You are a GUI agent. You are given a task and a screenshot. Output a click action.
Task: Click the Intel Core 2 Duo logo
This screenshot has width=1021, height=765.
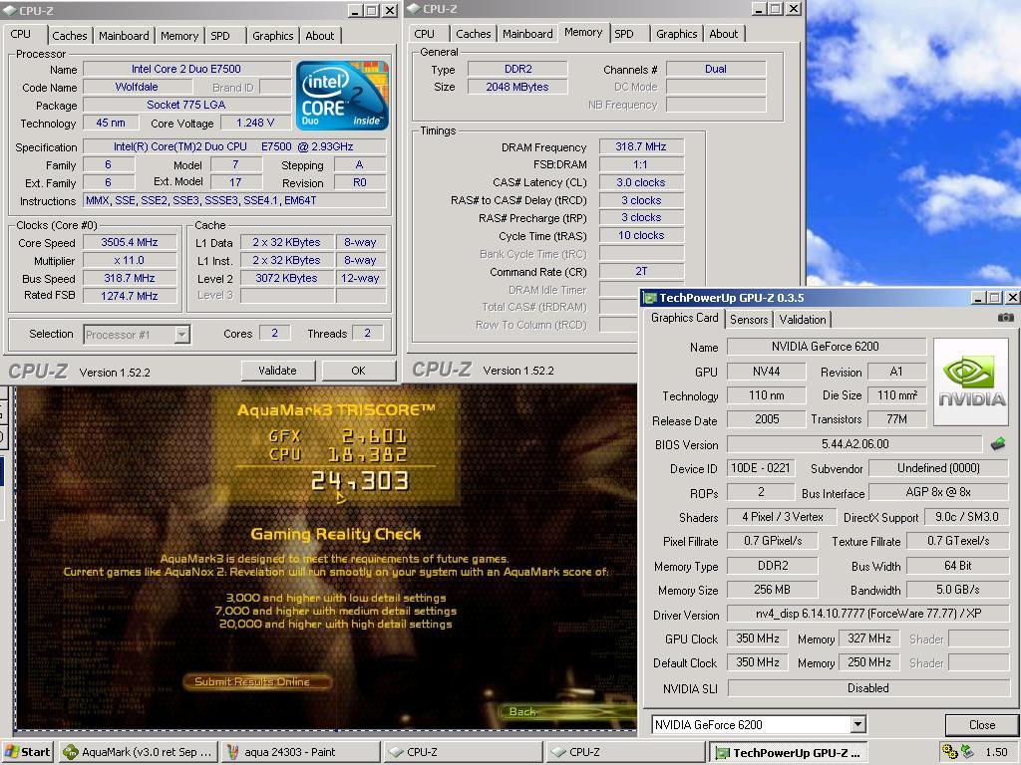343,95
